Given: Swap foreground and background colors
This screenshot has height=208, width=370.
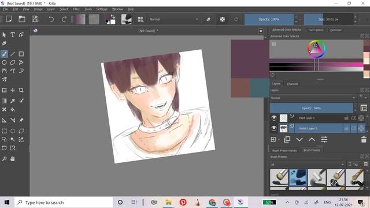Looking at the screenshot, I should pos(113,17).
